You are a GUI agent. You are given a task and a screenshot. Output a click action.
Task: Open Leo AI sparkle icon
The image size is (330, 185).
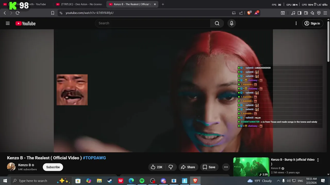[x=312, y=13]
